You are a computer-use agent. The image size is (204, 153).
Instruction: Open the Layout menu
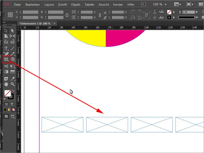49,5
